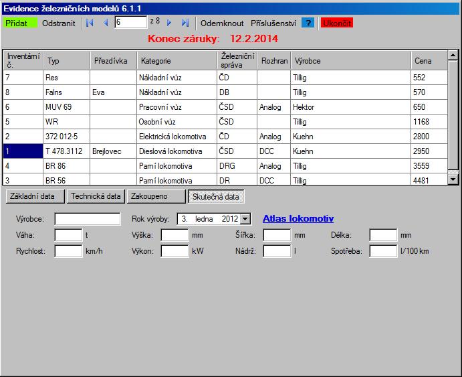The width and height of the screenshot is (462, 377).
Task: Select the Zakoupeno tab
Action: 156,196
